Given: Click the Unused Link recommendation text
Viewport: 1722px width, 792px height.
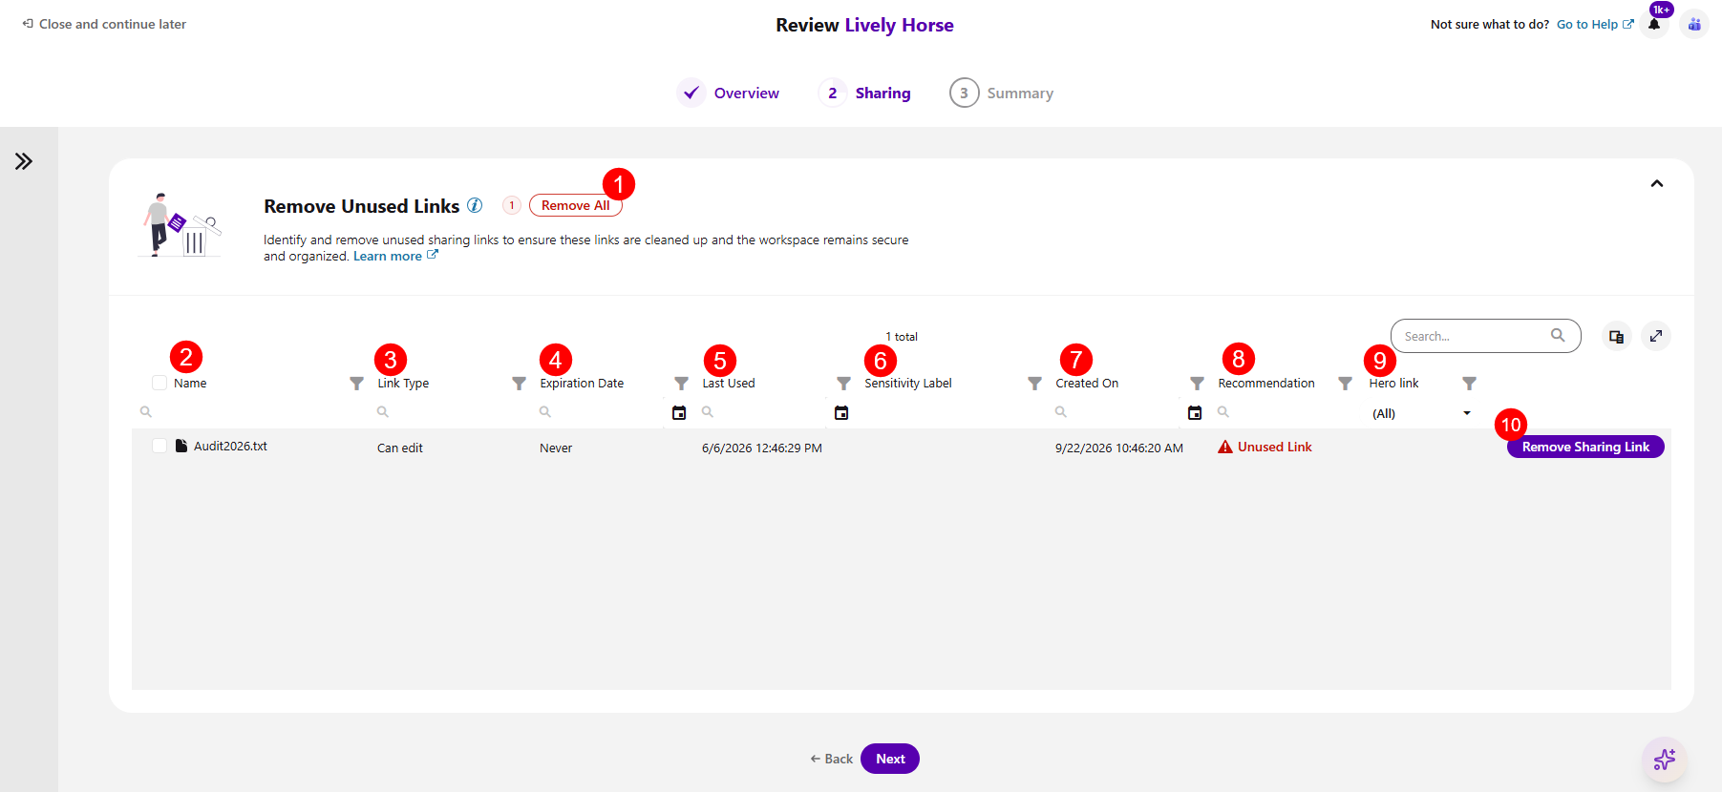Looking at the screenshot, I should [x=1275, y=447].
